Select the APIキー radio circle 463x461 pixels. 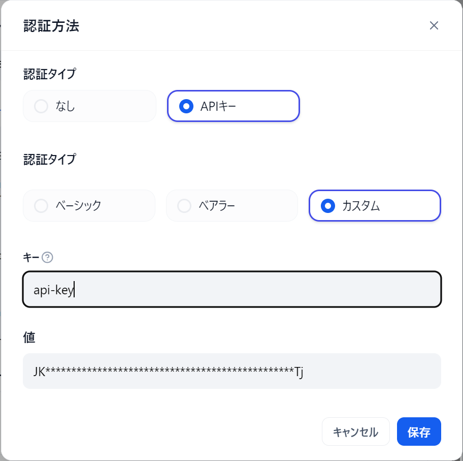tap(186, 106)
